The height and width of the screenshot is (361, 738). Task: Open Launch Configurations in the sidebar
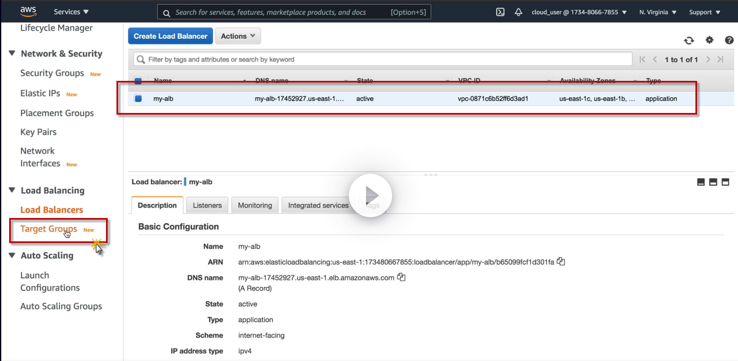tap(50, 281)
